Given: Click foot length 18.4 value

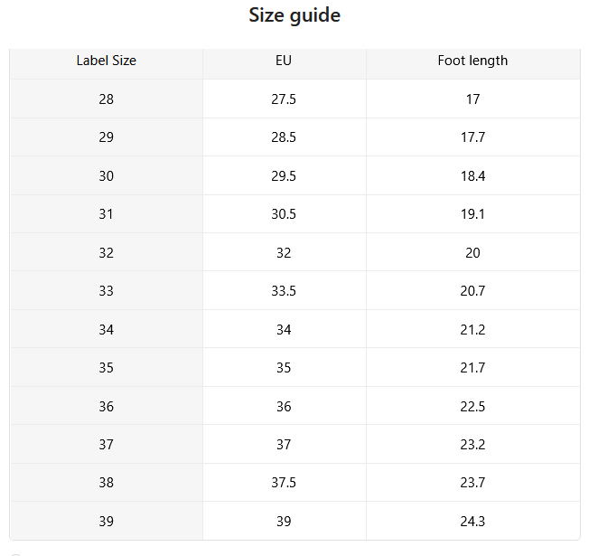Looking at the screenshot, I should 472,176.
